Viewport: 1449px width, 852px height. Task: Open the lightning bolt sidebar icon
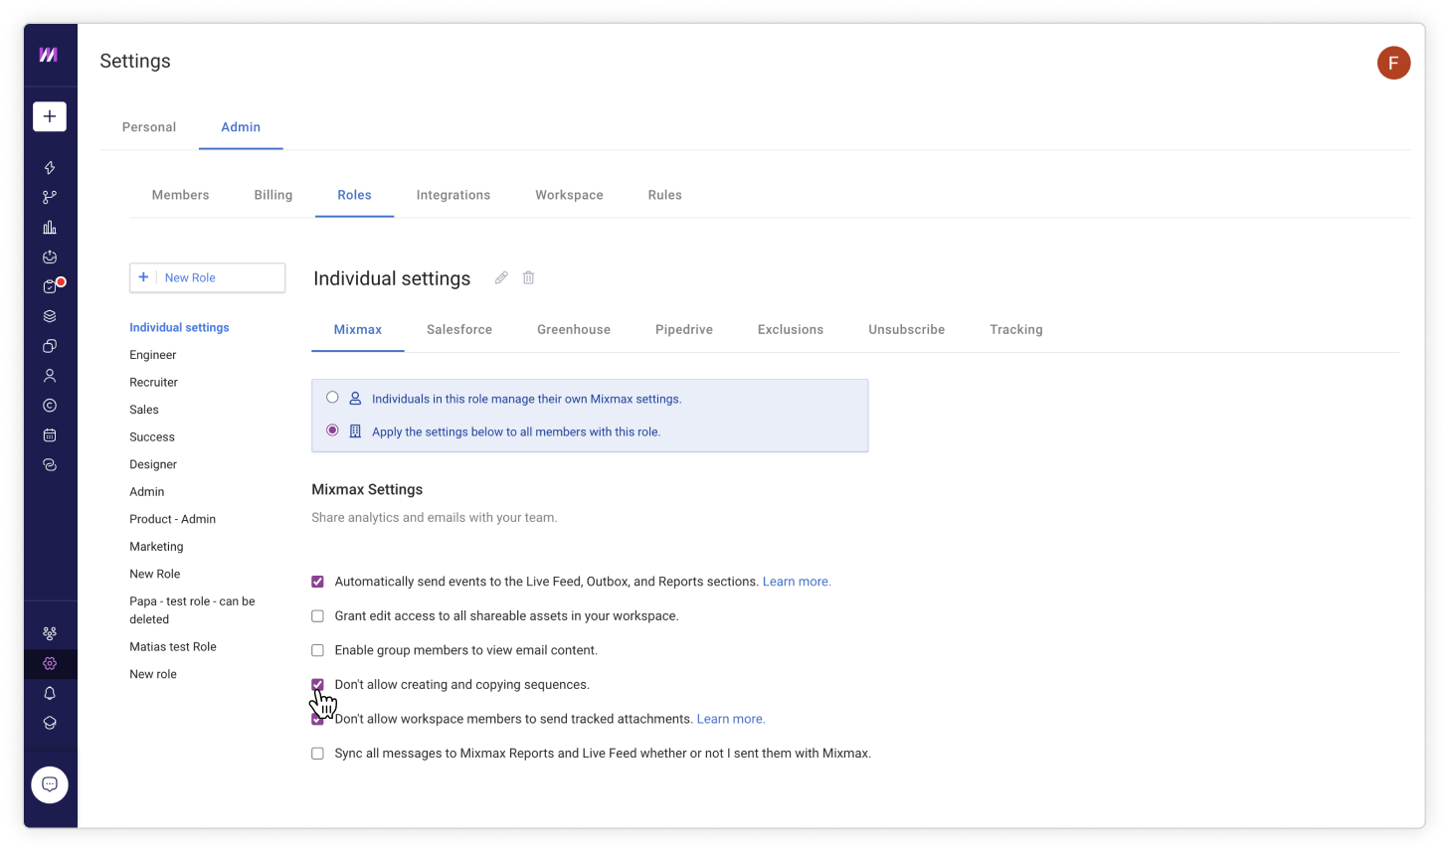pos(50,168)
